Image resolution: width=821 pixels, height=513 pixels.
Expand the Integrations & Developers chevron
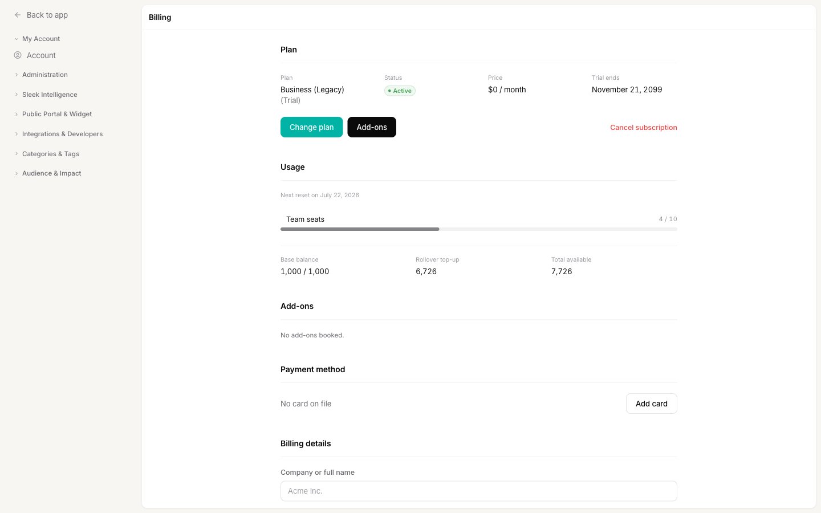[17, 134]
